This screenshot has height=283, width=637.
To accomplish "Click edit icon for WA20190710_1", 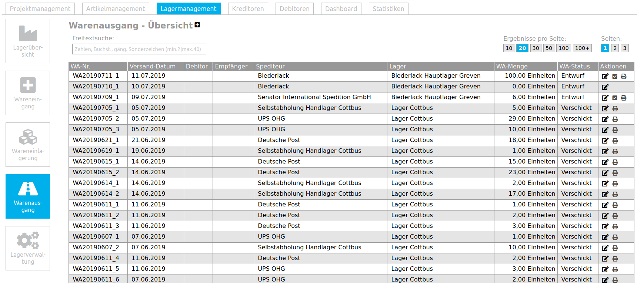I will point(605,87).
